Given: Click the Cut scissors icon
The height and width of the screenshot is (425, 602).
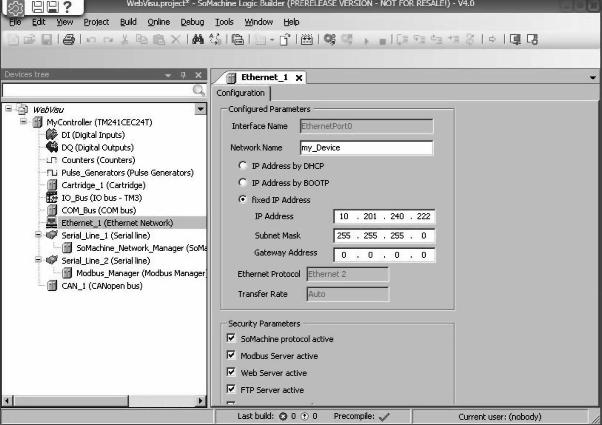Looking at the screenshot, I should [125, 40].
